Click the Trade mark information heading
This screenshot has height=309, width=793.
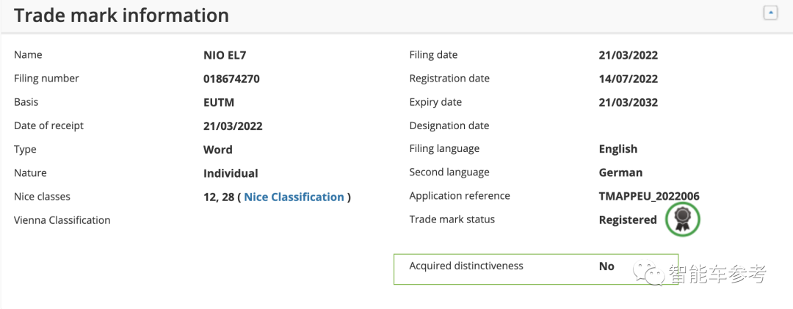(x=121, y=15)
